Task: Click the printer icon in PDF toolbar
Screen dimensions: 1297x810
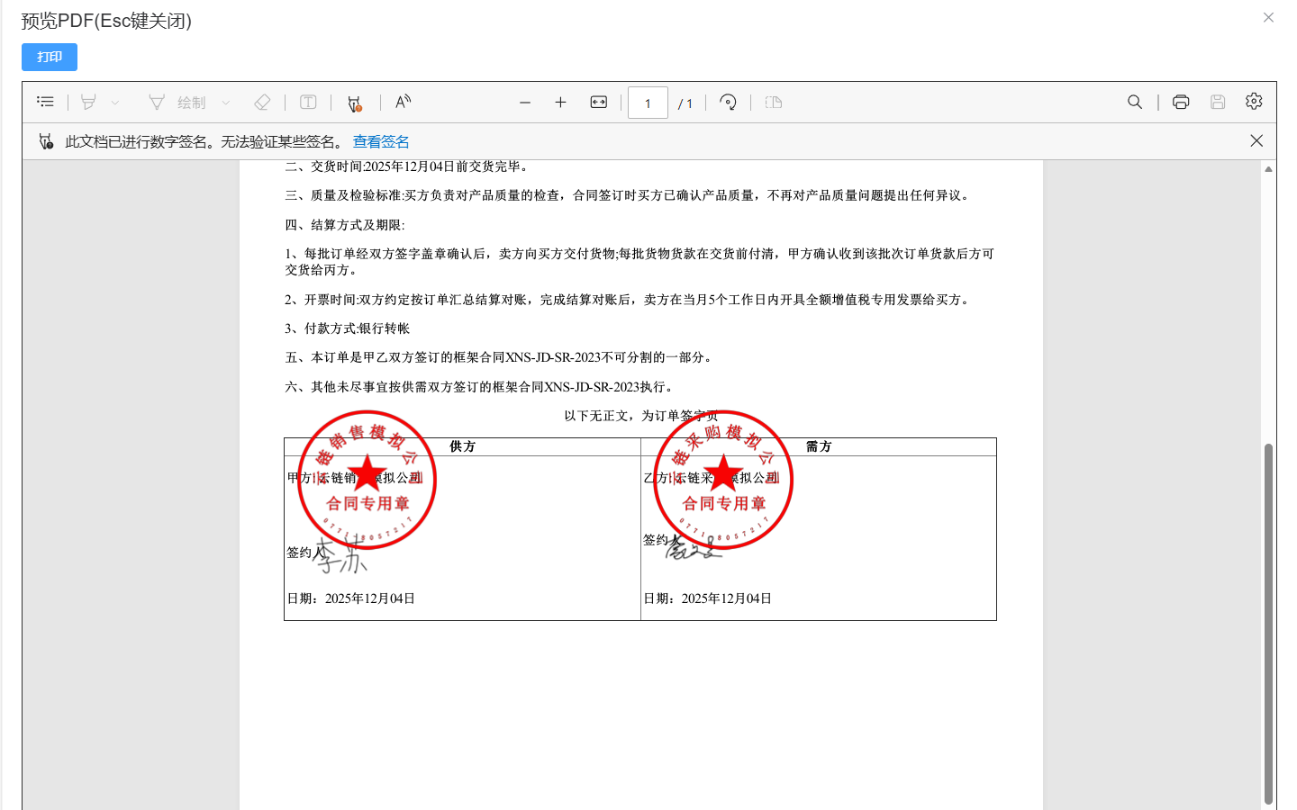Action: (x=1181, y=103)
